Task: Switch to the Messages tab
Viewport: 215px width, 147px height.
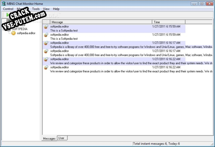Action: [49, 138]
